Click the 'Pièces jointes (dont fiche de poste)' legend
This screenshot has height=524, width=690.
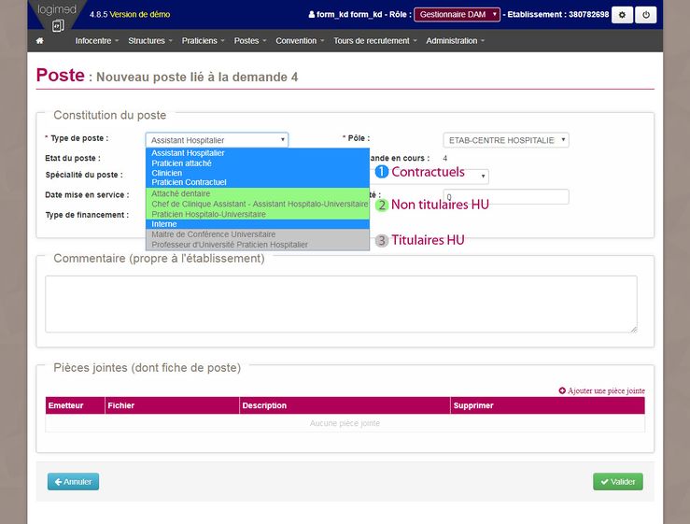click(147, 368)
